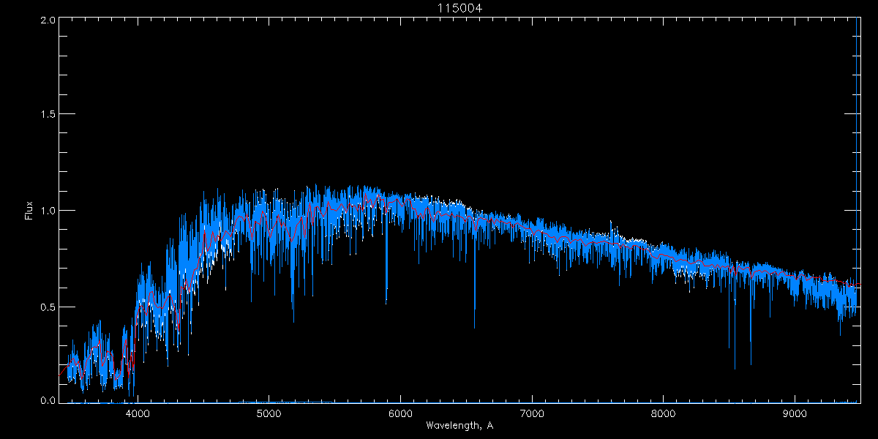
Task: Click the 4000 wavelength tick label
Action: point(138,413)
